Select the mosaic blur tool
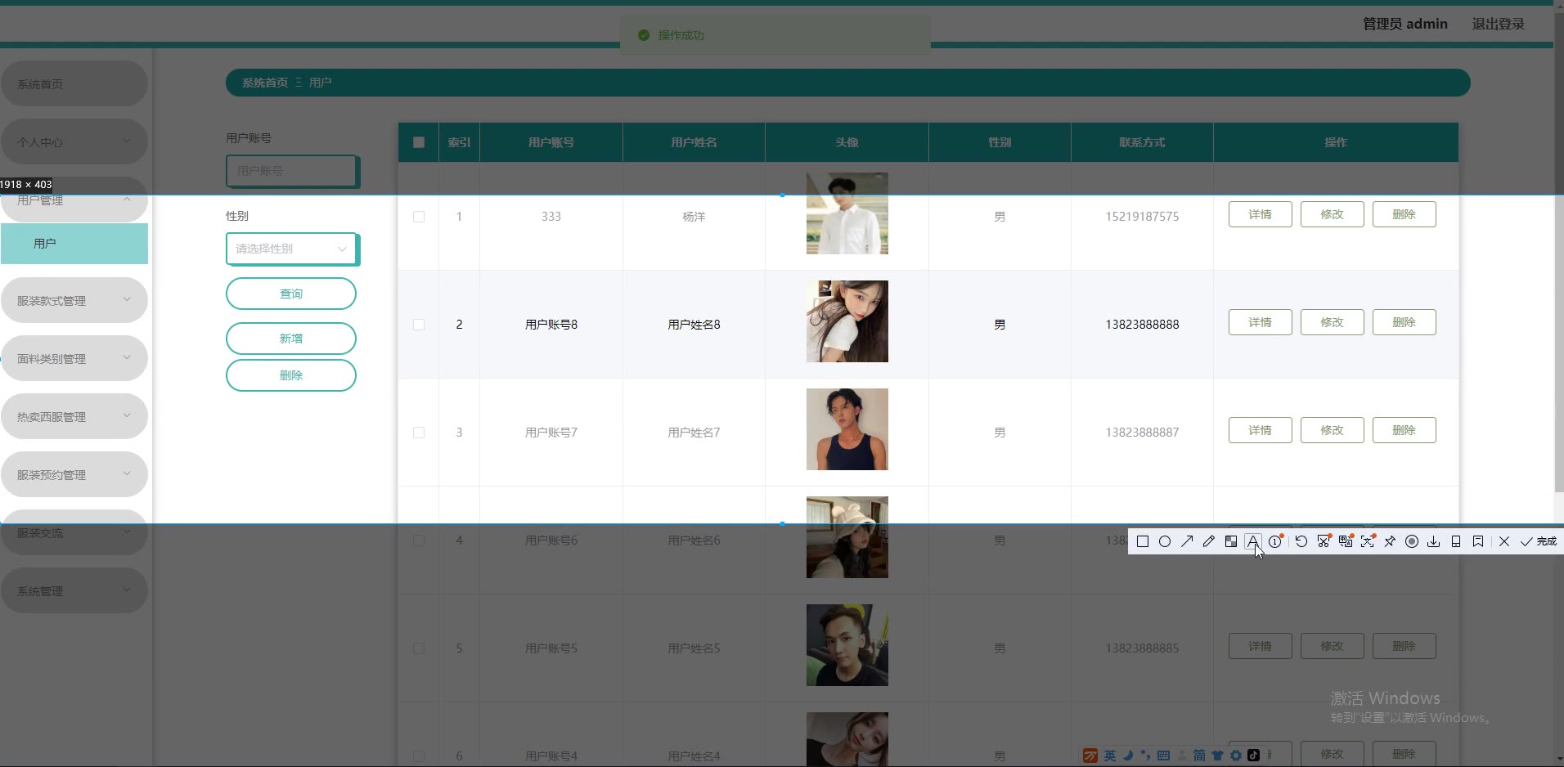The height and width of the screenshot is (767, 1564). tap(1231, 541)
